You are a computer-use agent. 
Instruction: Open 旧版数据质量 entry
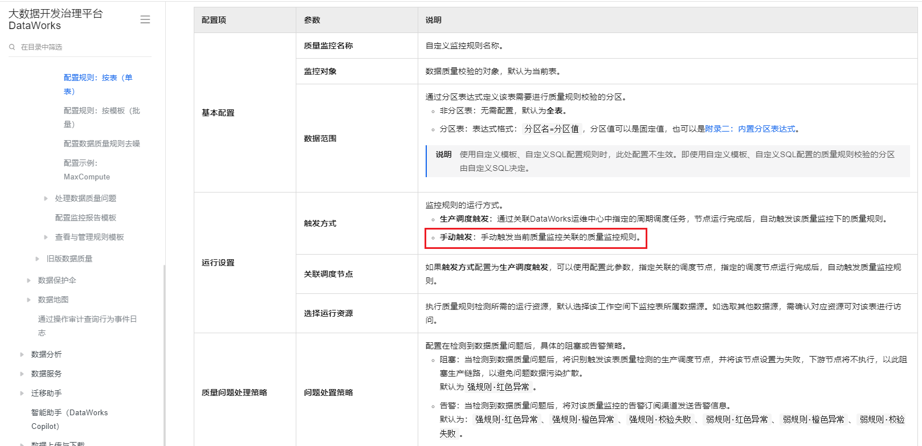[70, 259]
